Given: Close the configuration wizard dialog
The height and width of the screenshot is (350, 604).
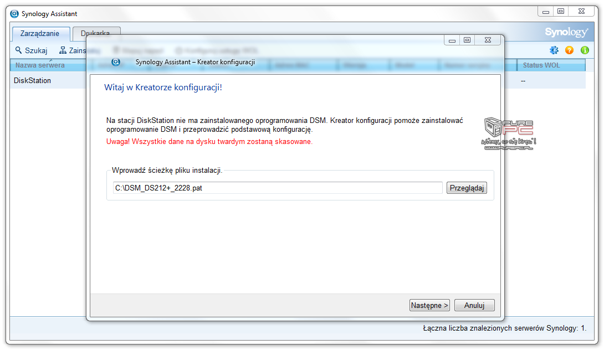Looking at the screenshot, I should pos(488,40).
